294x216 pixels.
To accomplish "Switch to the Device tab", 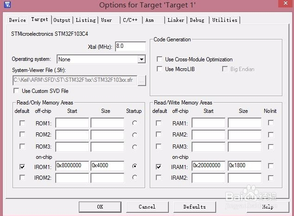I will point(18,20).
